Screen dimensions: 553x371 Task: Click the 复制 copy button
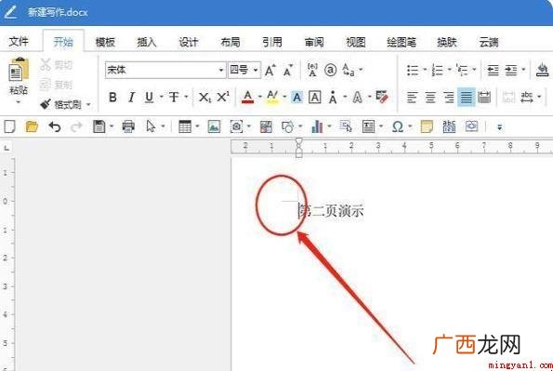tap(57, 85)
